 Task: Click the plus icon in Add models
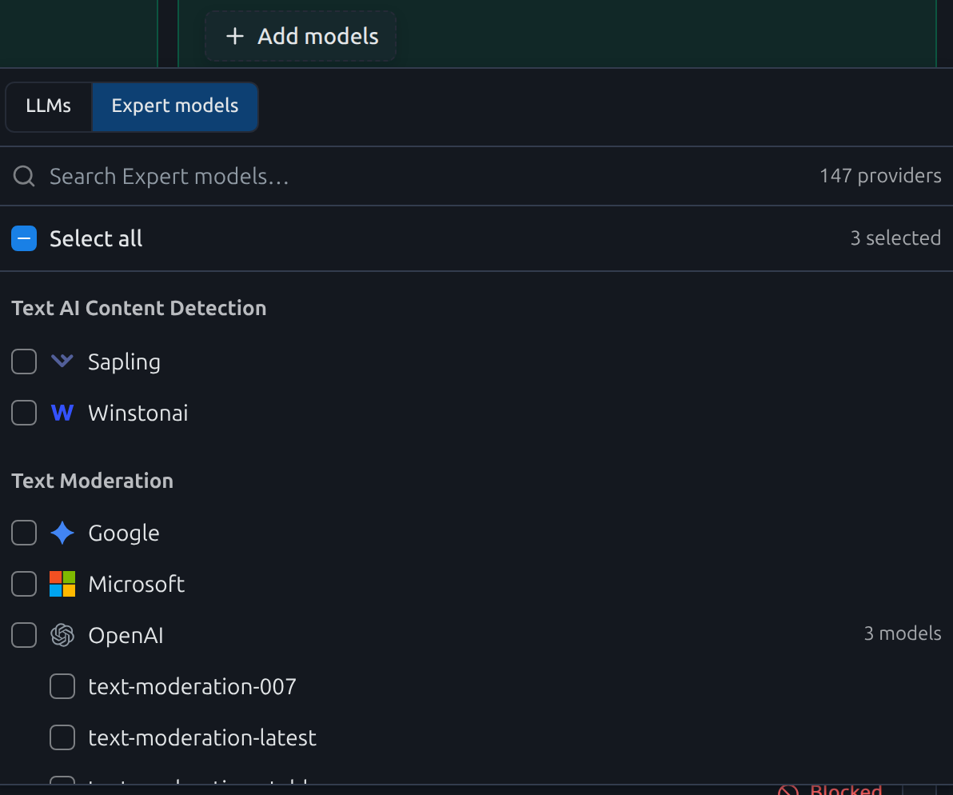tap(235, 37)
